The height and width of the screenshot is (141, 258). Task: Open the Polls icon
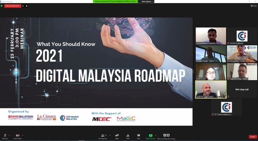[x=128, y=136]
